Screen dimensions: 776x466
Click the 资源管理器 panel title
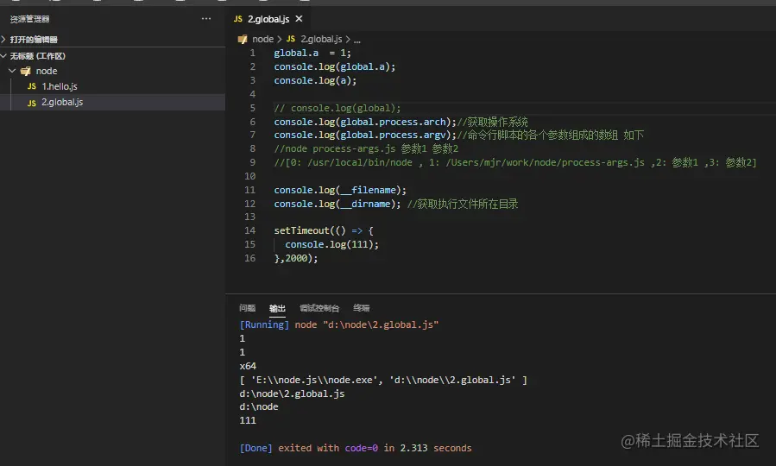pos(30,18)
